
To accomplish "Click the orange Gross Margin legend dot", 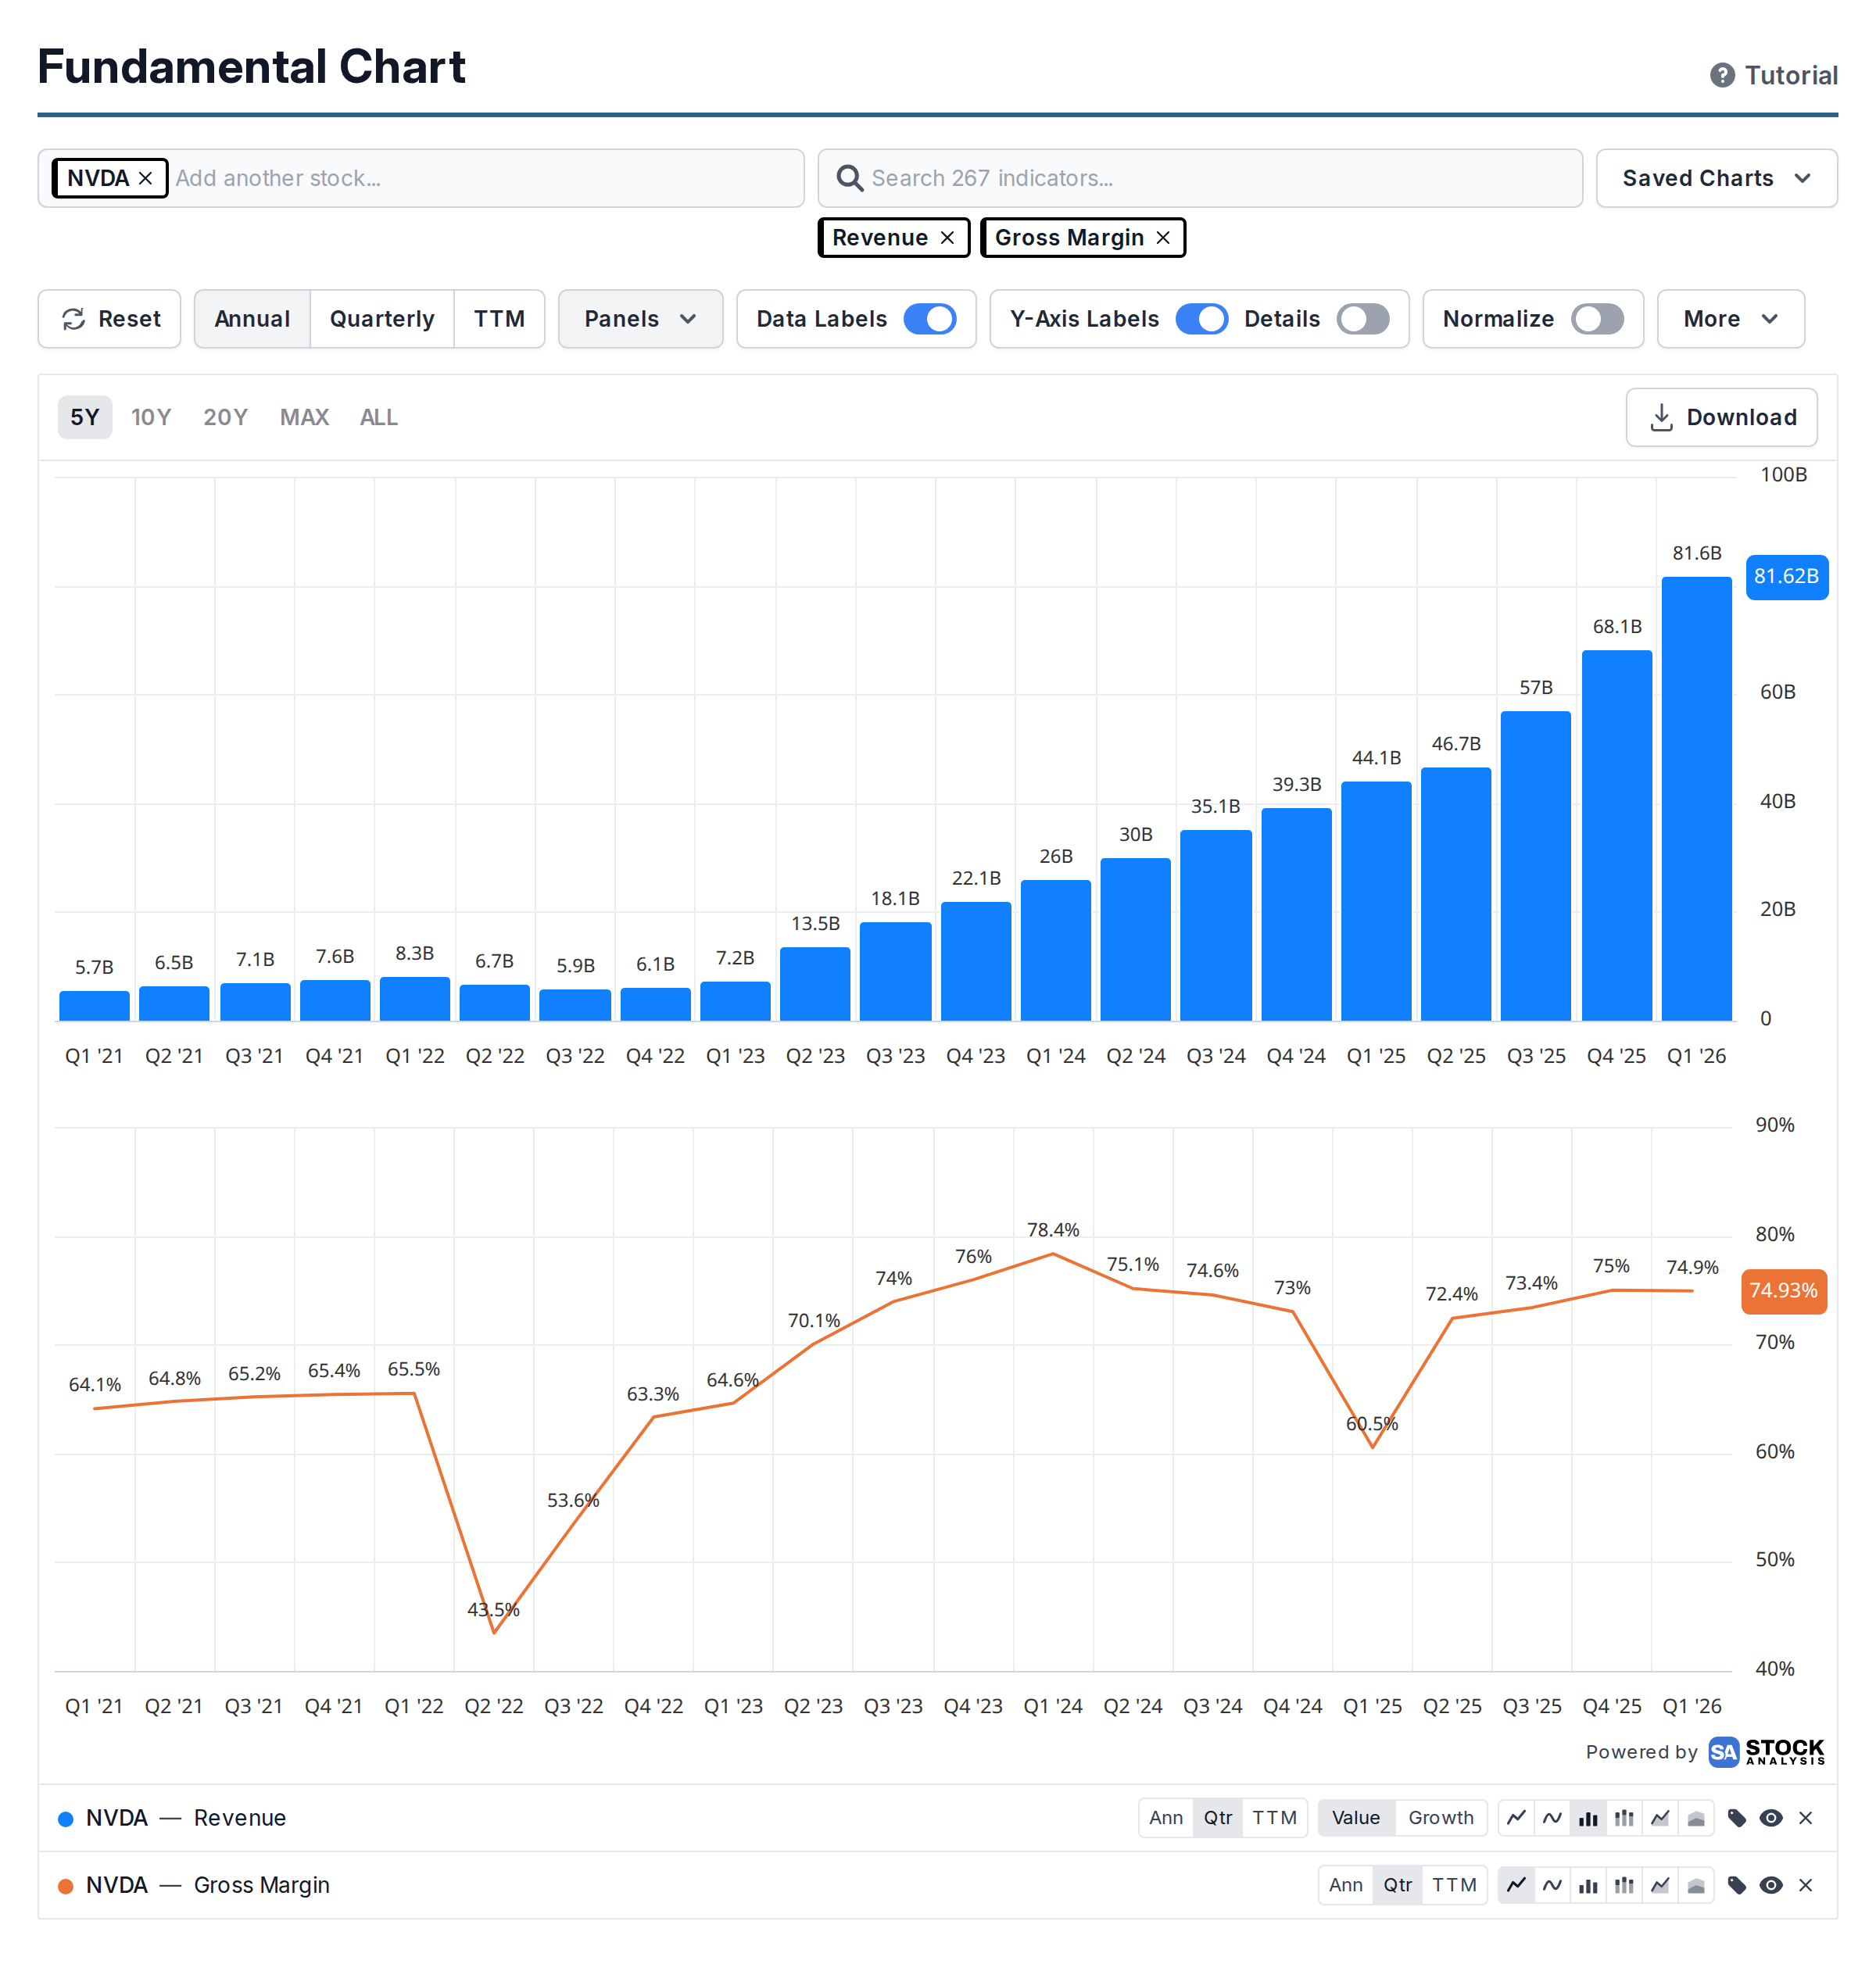I will pyautogui.click(x=66, y=1886).
